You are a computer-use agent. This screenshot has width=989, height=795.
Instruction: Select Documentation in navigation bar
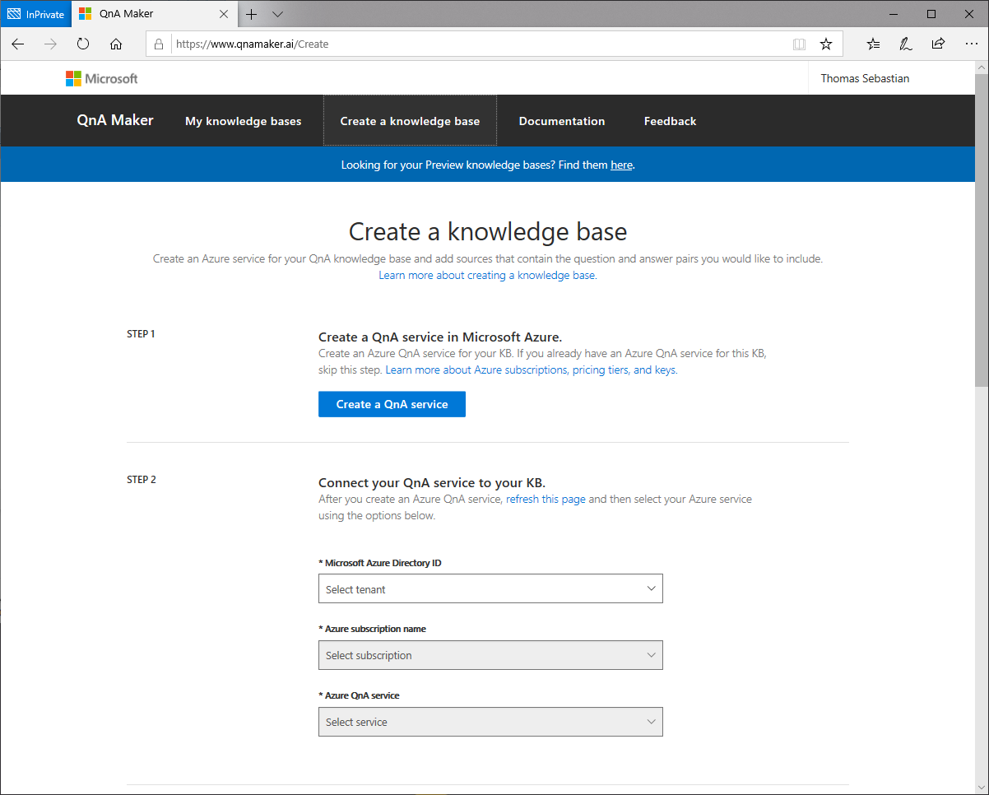click(561, 121)
